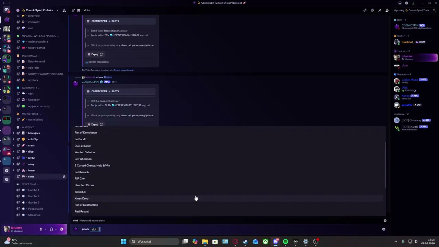This screenshot has width=439, height=247.
Task: Choose Xmas Drop slot option
Action: 228,199
